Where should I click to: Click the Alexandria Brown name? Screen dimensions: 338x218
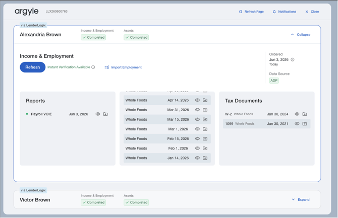tap(40, 35)
